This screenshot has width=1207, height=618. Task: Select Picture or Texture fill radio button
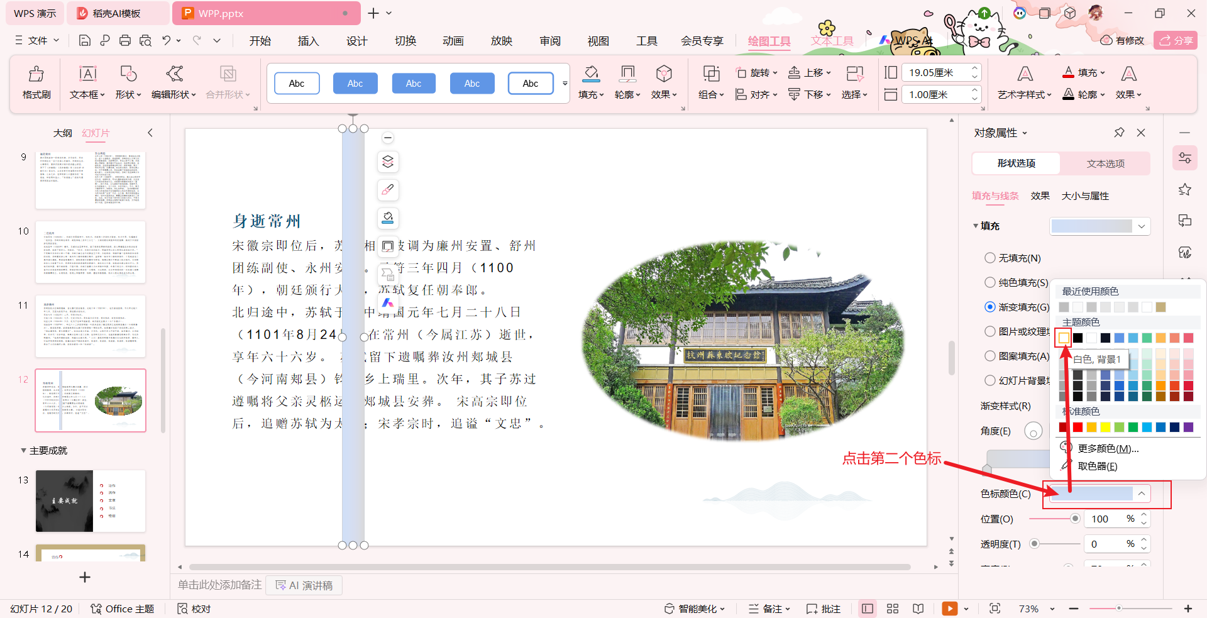tap(990, 331)
